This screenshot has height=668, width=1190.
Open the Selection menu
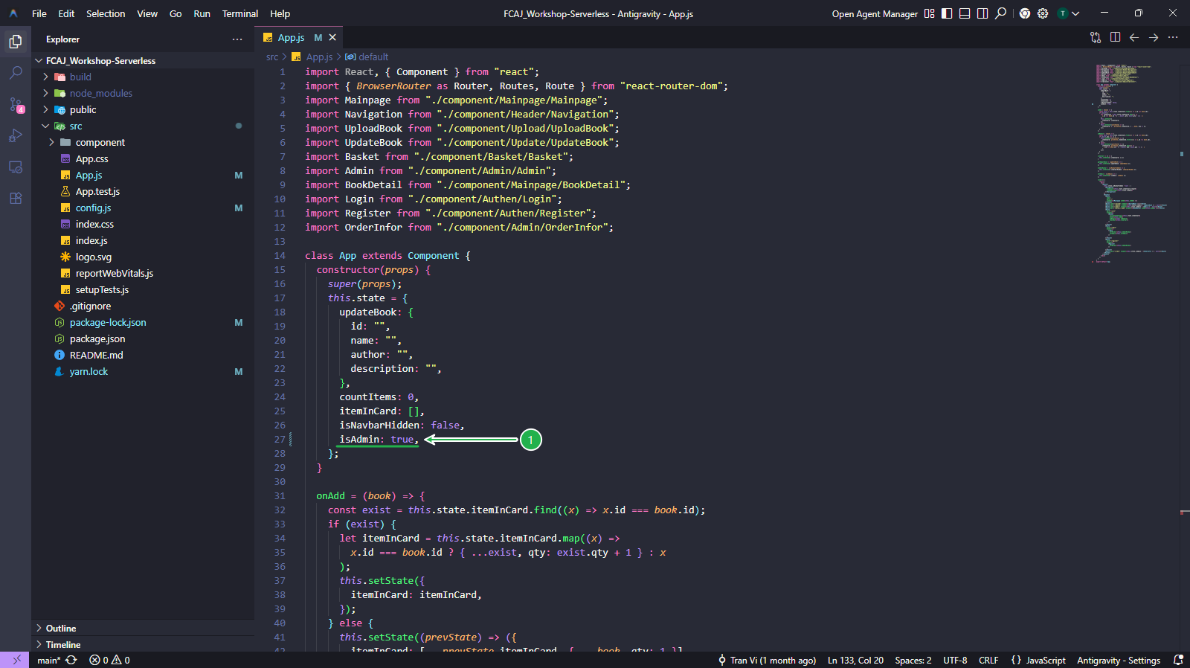pos(106,13)
